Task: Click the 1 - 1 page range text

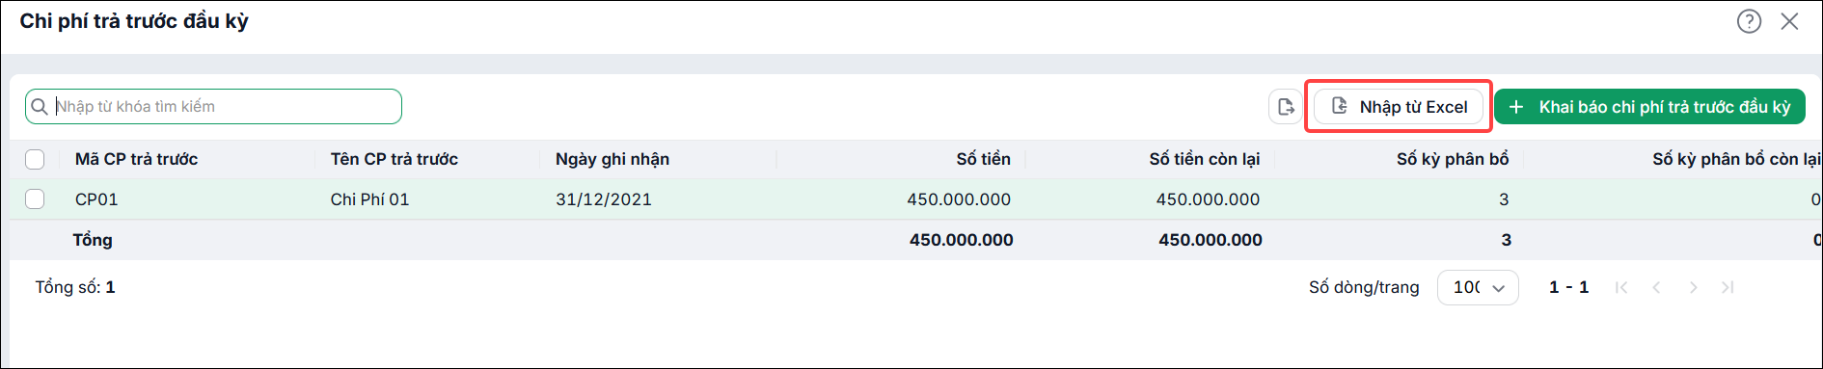Action: coord(1568,287)
